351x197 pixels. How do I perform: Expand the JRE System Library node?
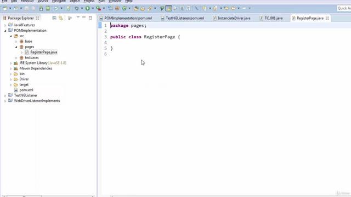(x=10, y=63)
